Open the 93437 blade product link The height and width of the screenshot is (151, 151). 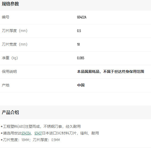(38, 133)
